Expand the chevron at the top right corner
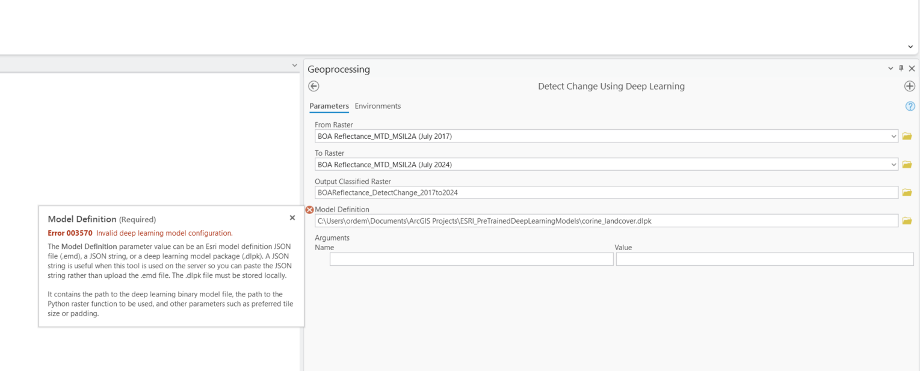 click(x=910, y=46)
